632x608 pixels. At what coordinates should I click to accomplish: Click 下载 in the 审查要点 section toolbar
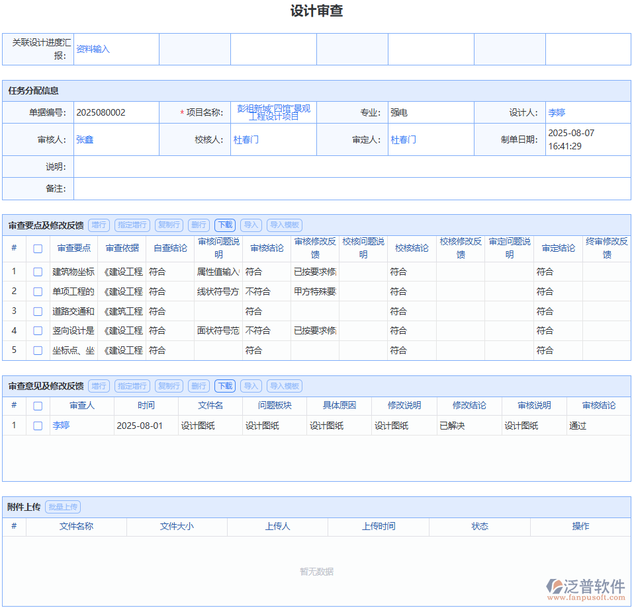pos(224,225)
